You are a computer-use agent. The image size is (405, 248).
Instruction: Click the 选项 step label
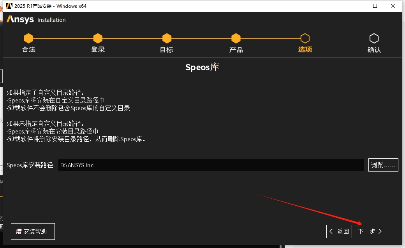point(305,49)
